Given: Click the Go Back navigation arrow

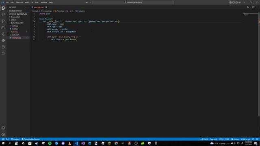Looking at the screenshot, I should [87, 2].
